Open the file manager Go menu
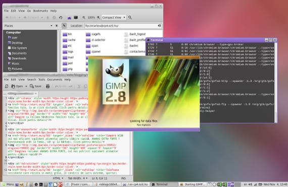 click(x=29, y=11)
